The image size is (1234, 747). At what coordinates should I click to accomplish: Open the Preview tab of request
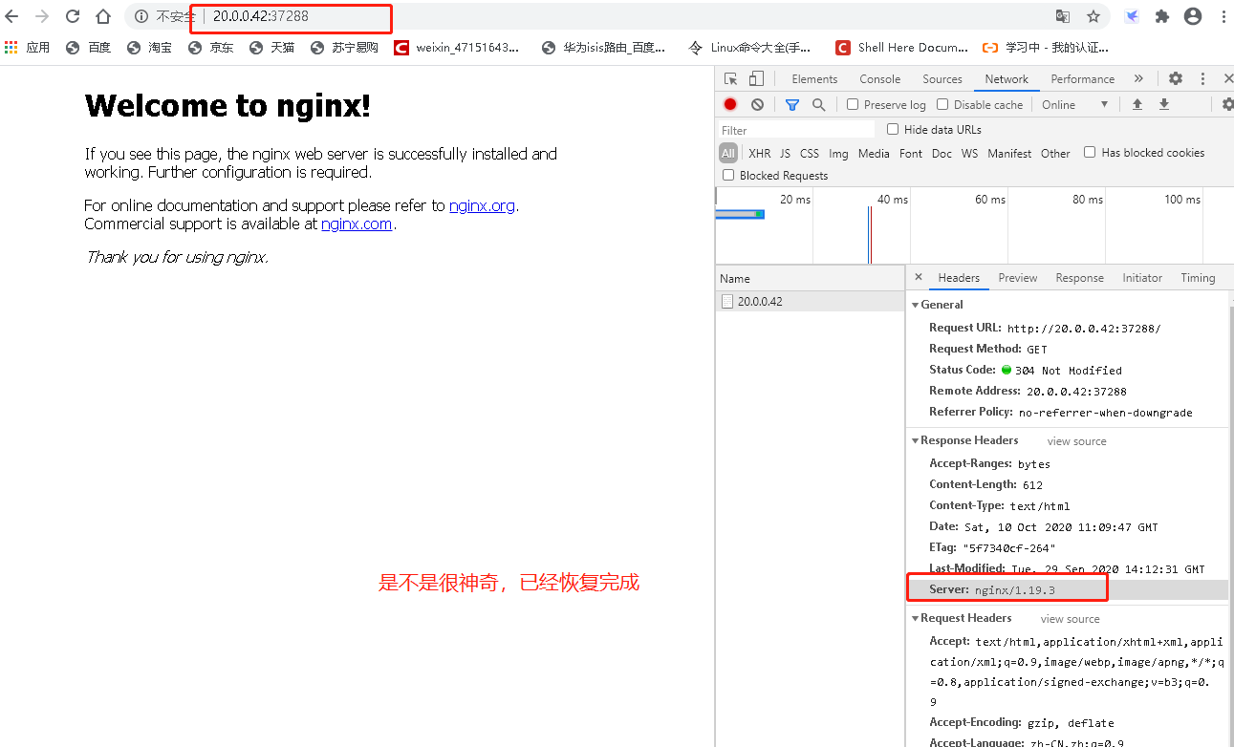point(1018,278)
